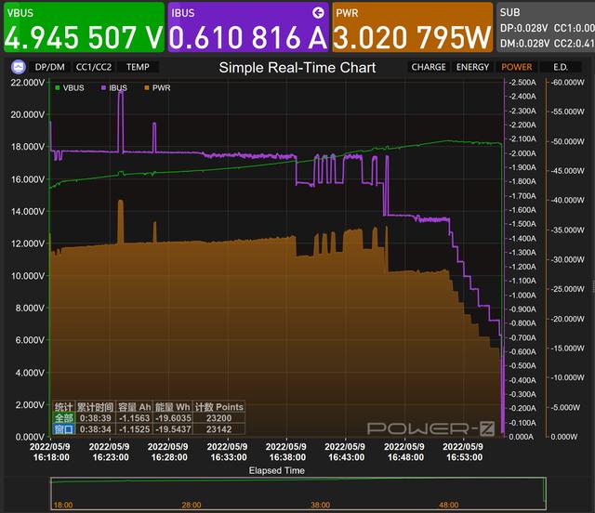Open the TEMP chart tab
Screen dimensions: 595x513
138,67
